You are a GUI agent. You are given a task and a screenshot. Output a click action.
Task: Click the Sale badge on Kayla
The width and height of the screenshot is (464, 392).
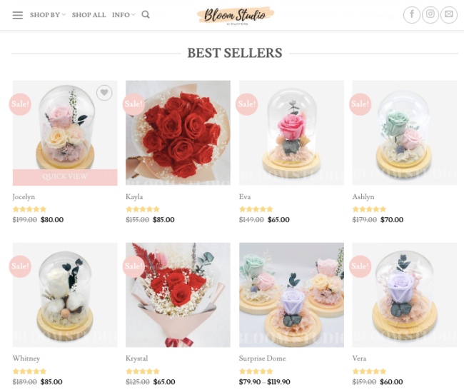[x=133, y=104]
